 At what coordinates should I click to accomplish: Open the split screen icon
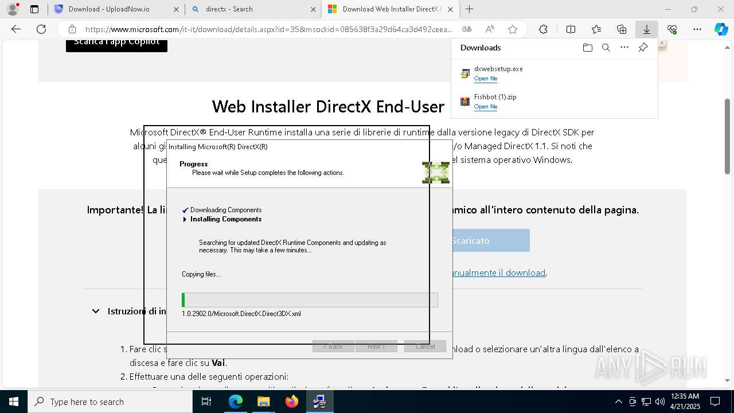pyautogui.click(x=571, y=29)
